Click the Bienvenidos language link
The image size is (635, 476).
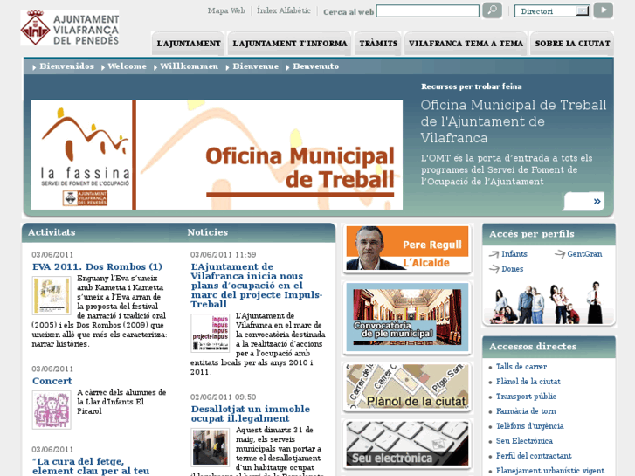tap(66, 66)
